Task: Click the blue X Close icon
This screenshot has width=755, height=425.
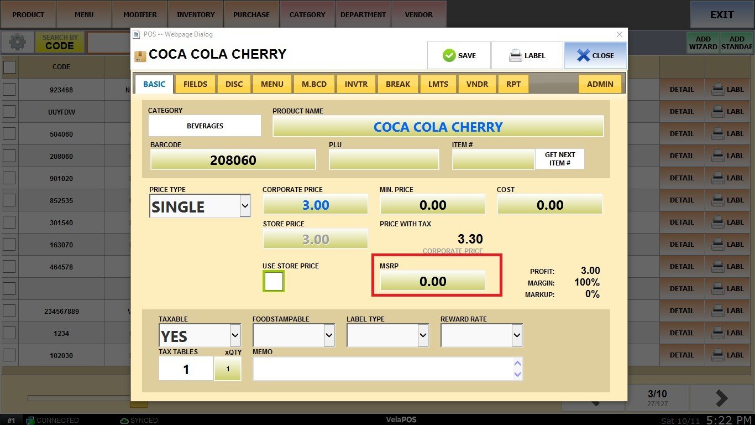Action: (x=583, y=55)
